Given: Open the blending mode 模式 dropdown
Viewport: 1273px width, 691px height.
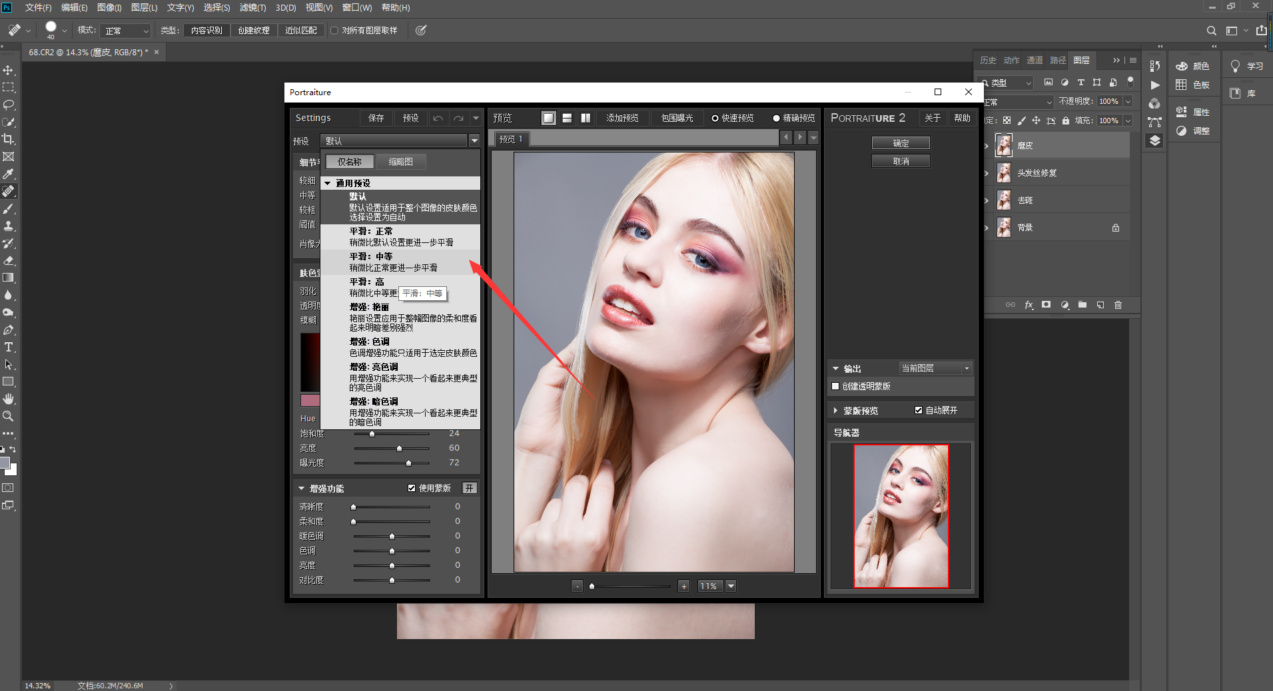Looking at the screenshot, I should point(125,31).
